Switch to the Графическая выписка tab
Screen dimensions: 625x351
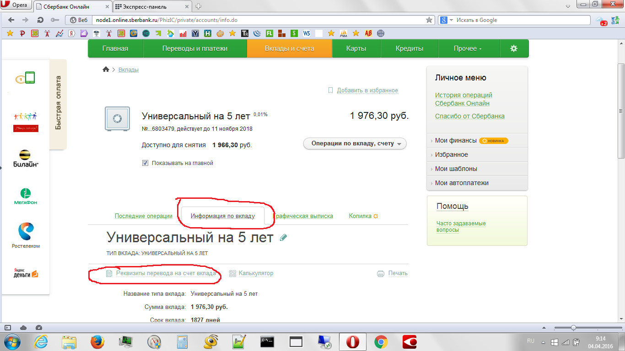tap(303, 216)
